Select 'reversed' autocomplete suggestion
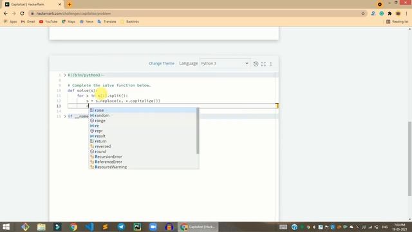Image resolution: width=412 pixels, height=232 pixels. 142,146
